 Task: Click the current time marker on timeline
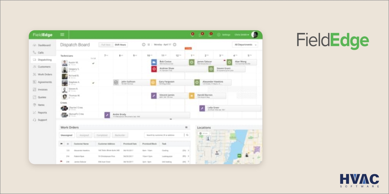(188, 48)
